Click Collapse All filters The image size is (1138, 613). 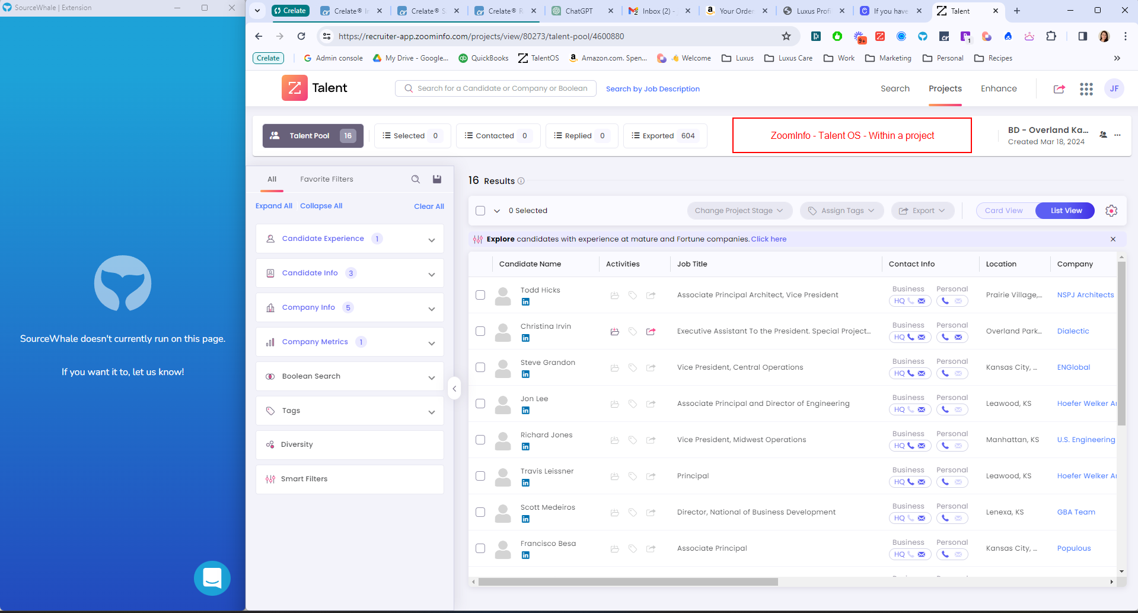coord(321,206)
